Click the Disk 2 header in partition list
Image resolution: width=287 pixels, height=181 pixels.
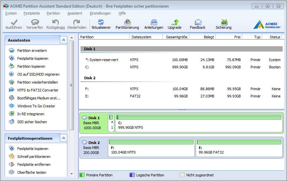point(182,78)
